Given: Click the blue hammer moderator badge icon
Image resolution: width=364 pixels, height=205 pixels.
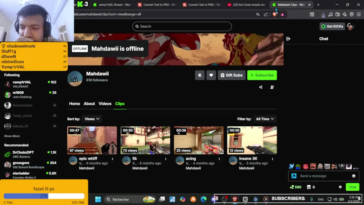Looking at the screenshot, I should point(294,176).
